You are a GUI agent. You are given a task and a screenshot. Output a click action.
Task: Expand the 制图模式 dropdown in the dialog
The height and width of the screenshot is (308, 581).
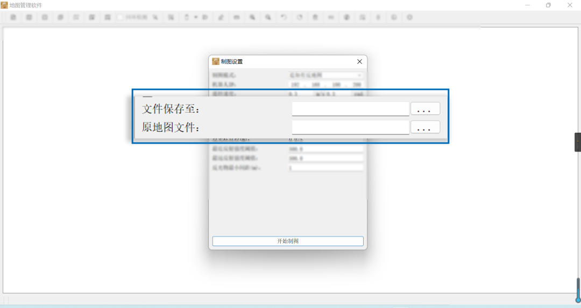click(326, 75)
